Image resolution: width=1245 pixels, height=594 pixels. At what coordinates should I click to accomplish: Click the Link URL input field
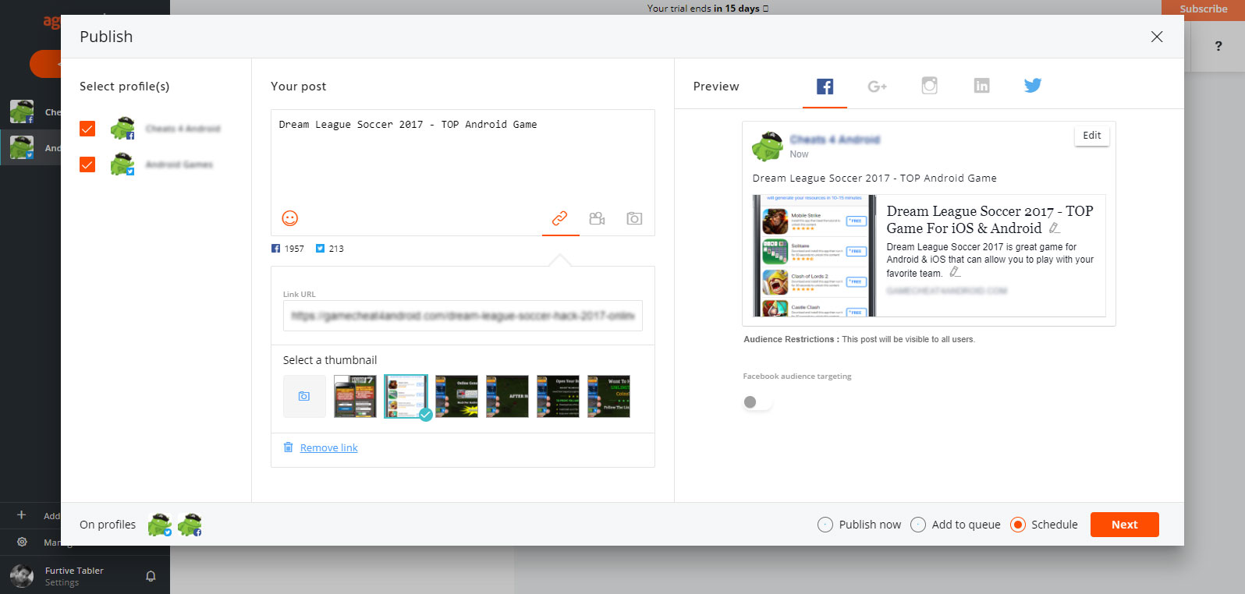coord(463,316)
